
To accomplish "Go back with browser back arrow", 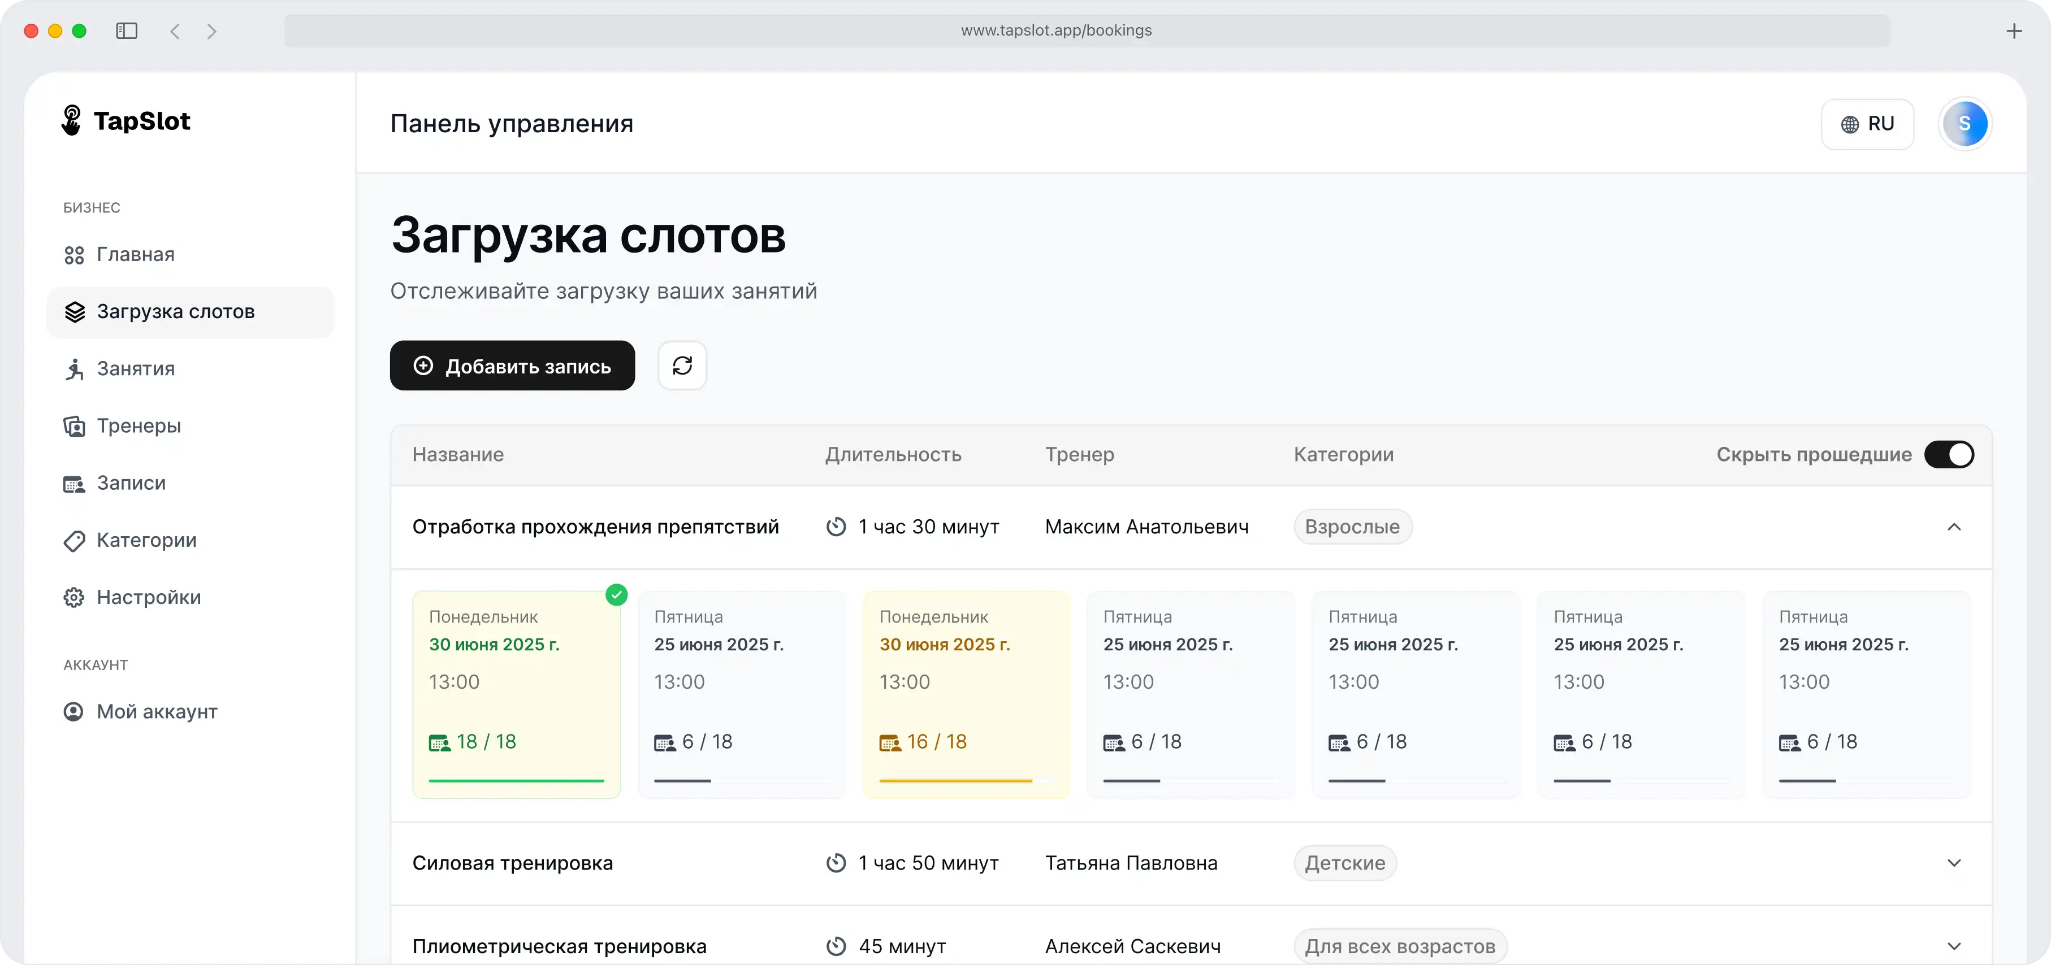I will [x=175, y=31].
